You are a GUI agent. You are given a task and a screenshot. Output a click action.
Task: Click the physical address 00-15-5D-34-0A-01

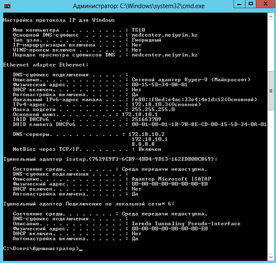point(159,85)
